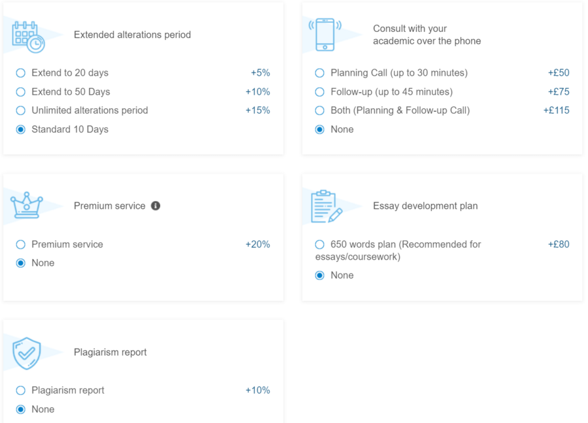Select None under phone consultation
The width and height of the screenshot is (588, 423).
(x=319, y=130)
